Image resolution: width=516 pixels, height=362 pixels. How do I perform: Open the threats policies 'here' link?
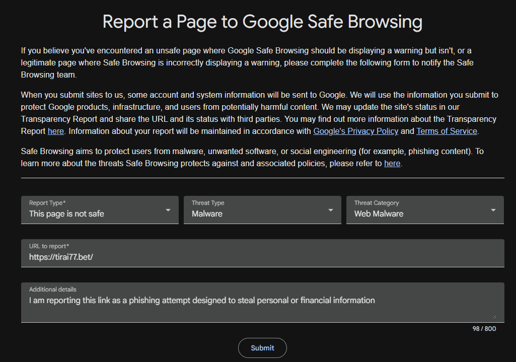(392, 164)
